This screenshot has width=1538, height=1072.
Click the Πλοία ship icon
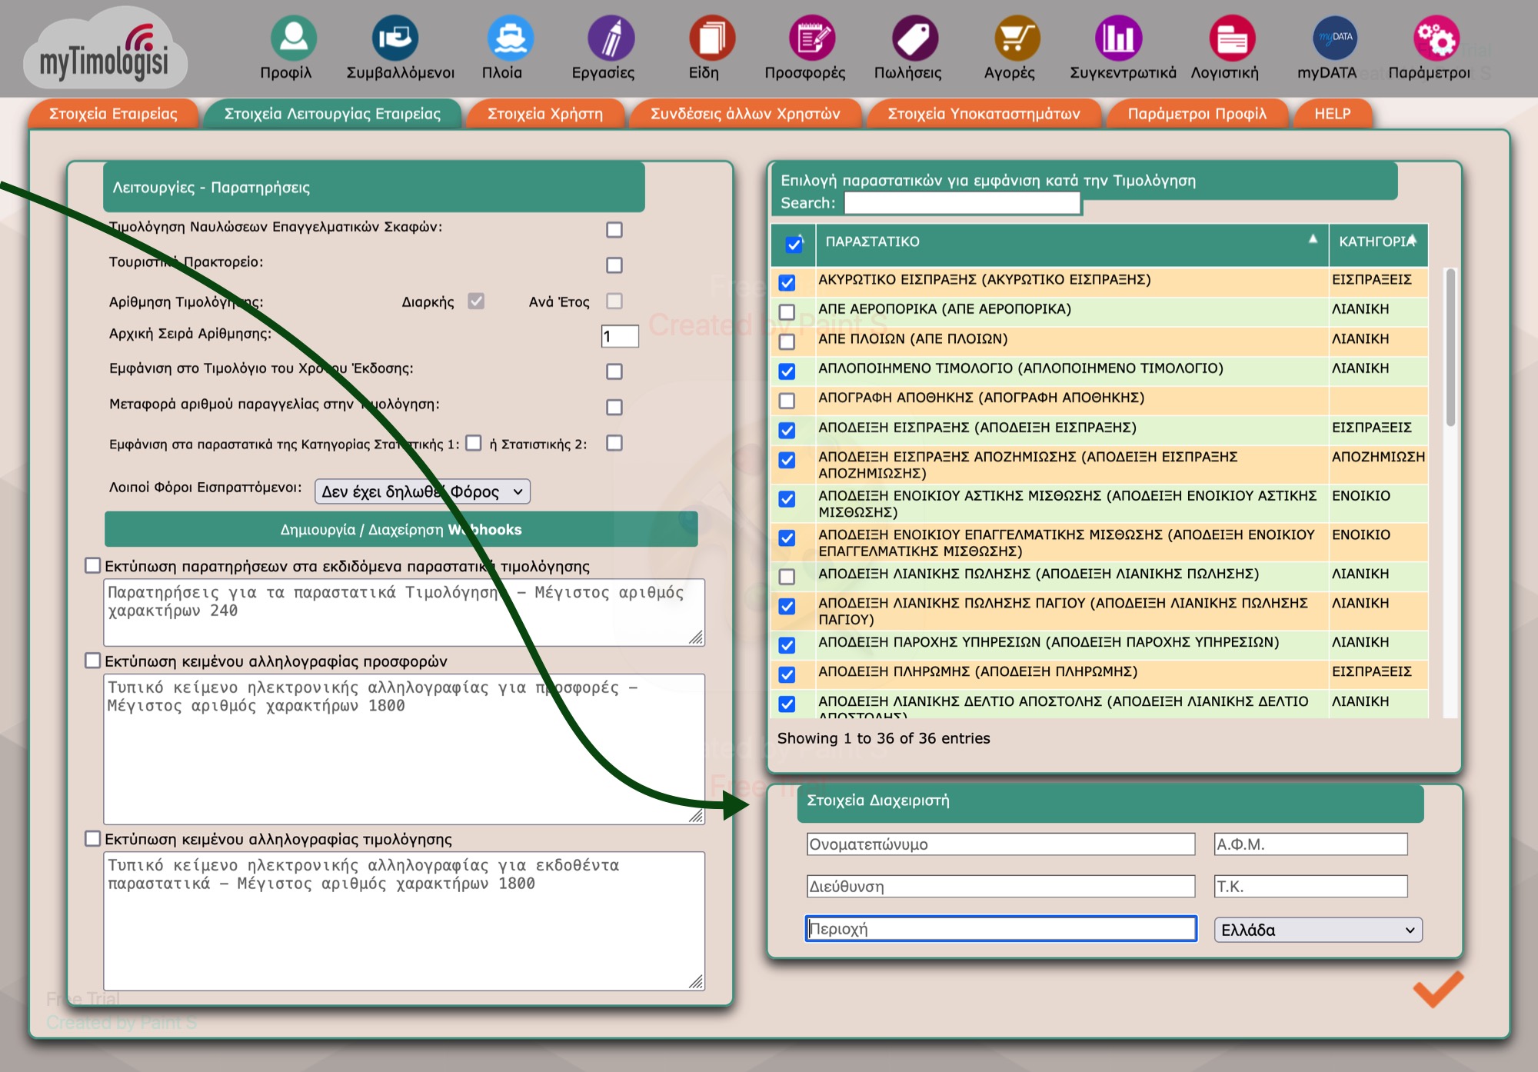510,38
